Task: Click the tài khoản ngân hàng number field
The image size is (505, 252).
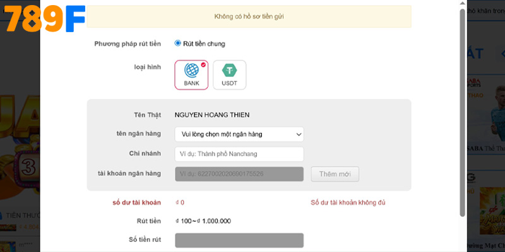Action: point(239,173)
